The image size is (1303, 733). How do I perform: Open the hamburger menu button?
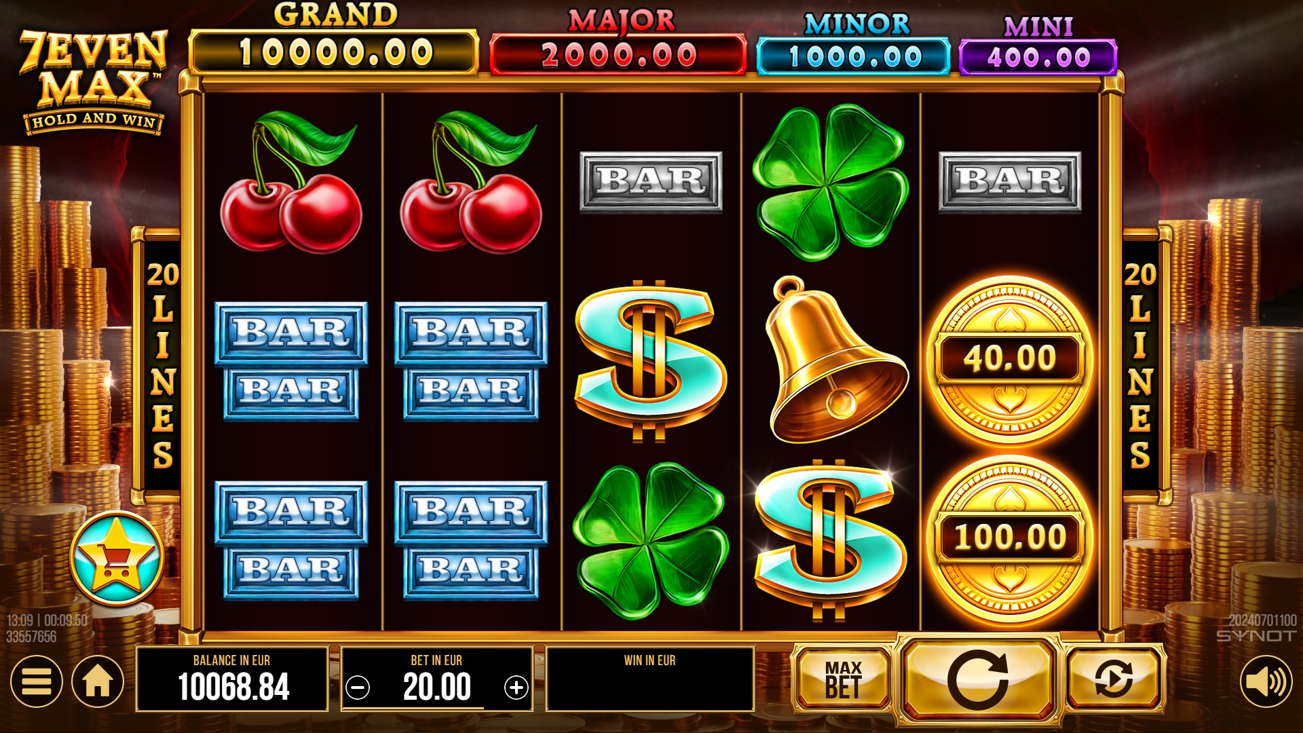(x=36, y=681)
